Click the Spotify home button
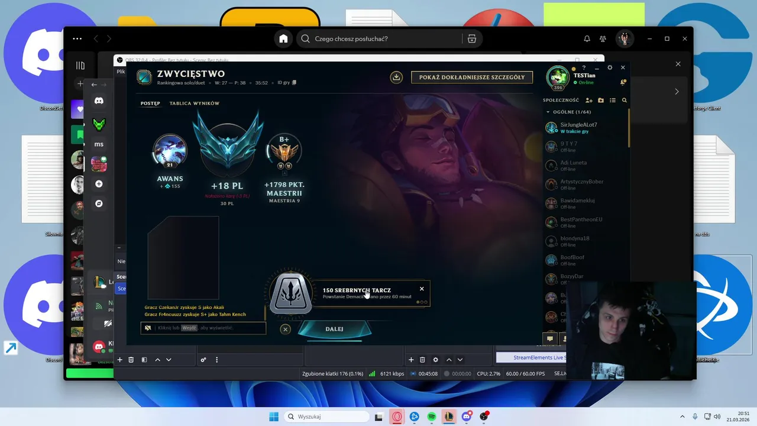 (x=283, y=38)
